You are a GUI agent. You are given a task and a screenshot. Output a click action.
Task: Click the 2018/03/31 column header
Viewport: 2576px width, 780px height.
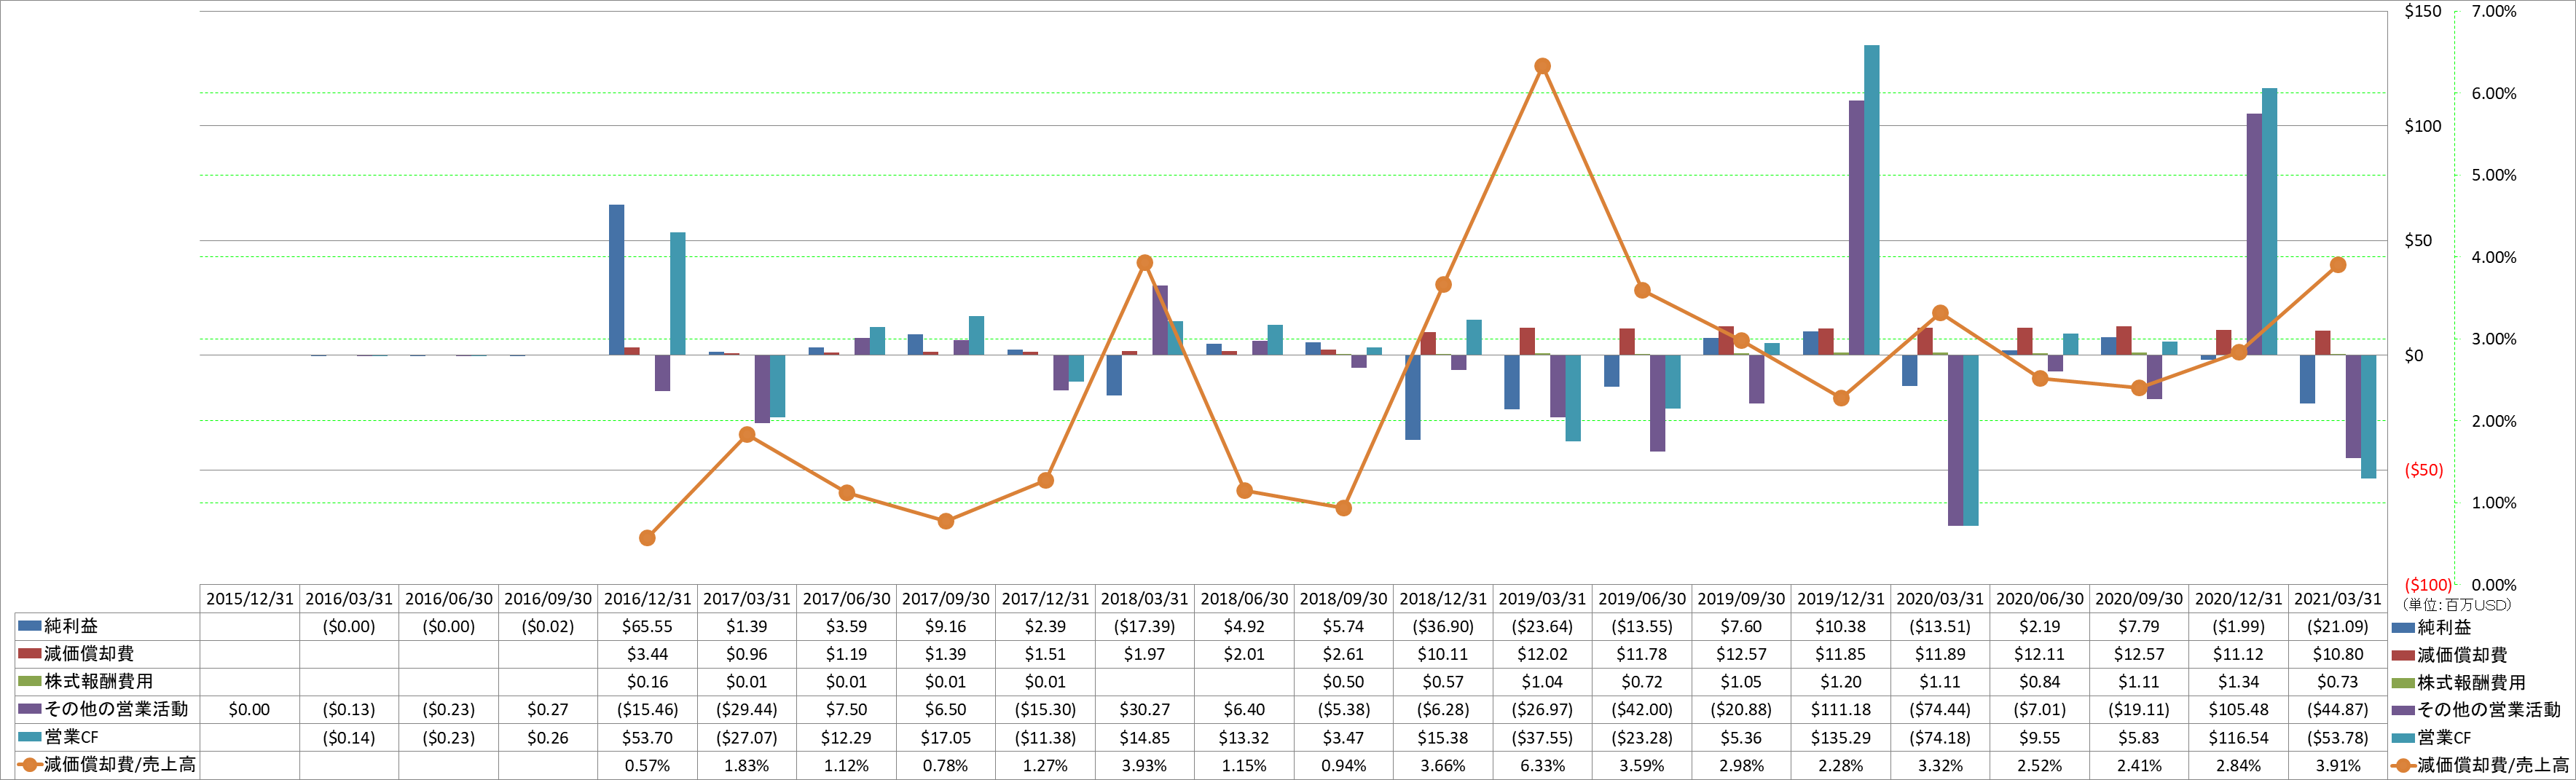point(1145,599)
